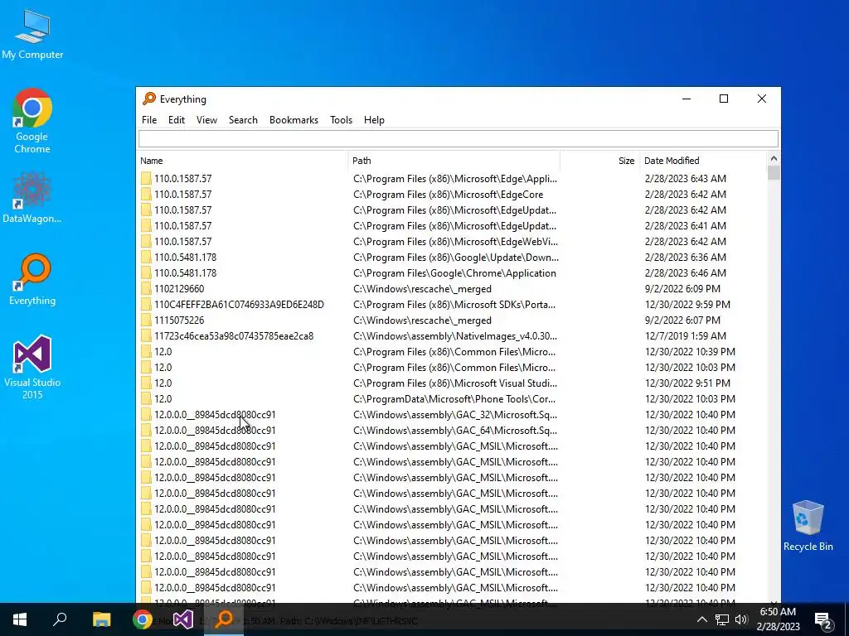Screen dimensions: 849x636
Task: Open View menu in Everything
Action: tap(206, 120)
